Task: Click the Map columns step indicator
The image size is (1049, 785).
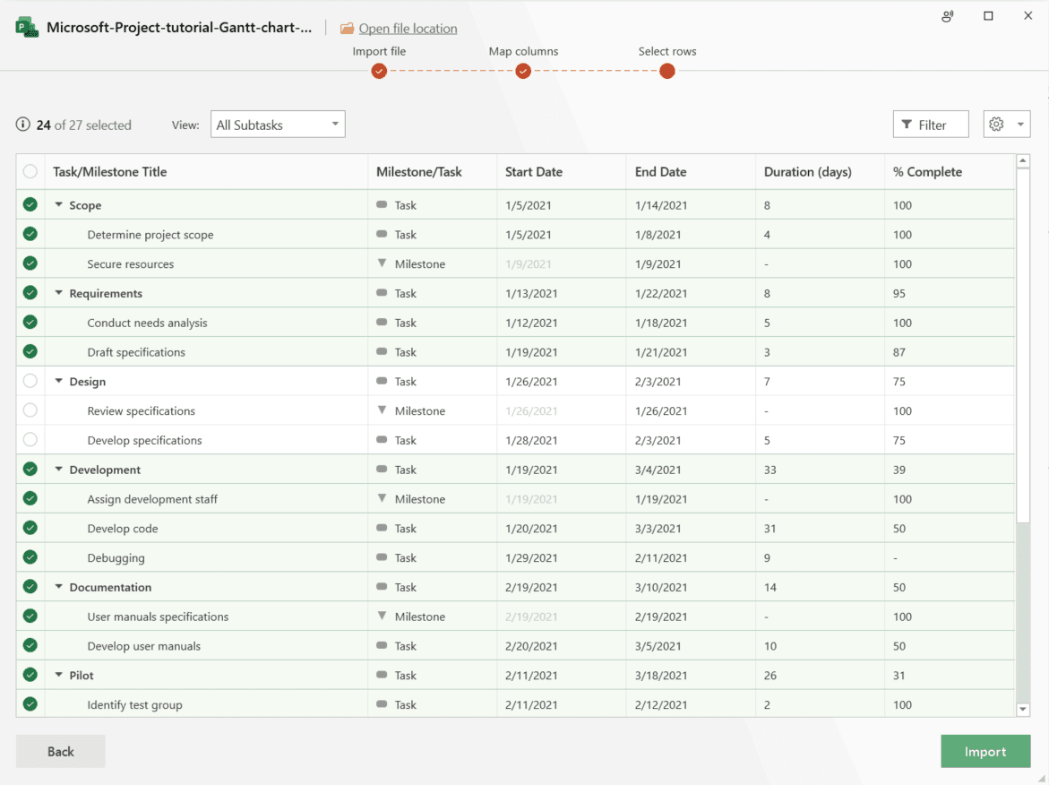Action: tap(522, 71)
